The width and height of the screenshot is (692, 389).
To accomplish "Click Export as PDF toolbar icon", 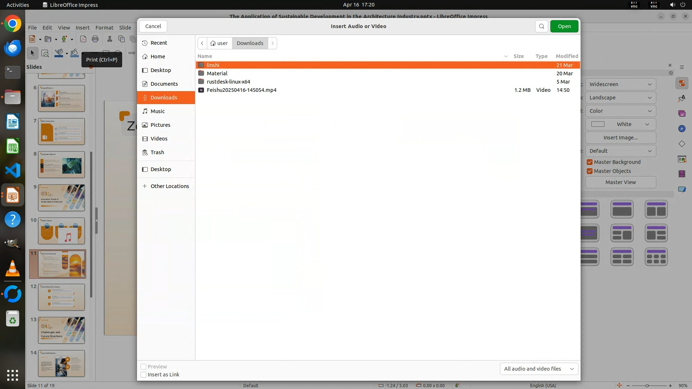I will click(83, 39).
